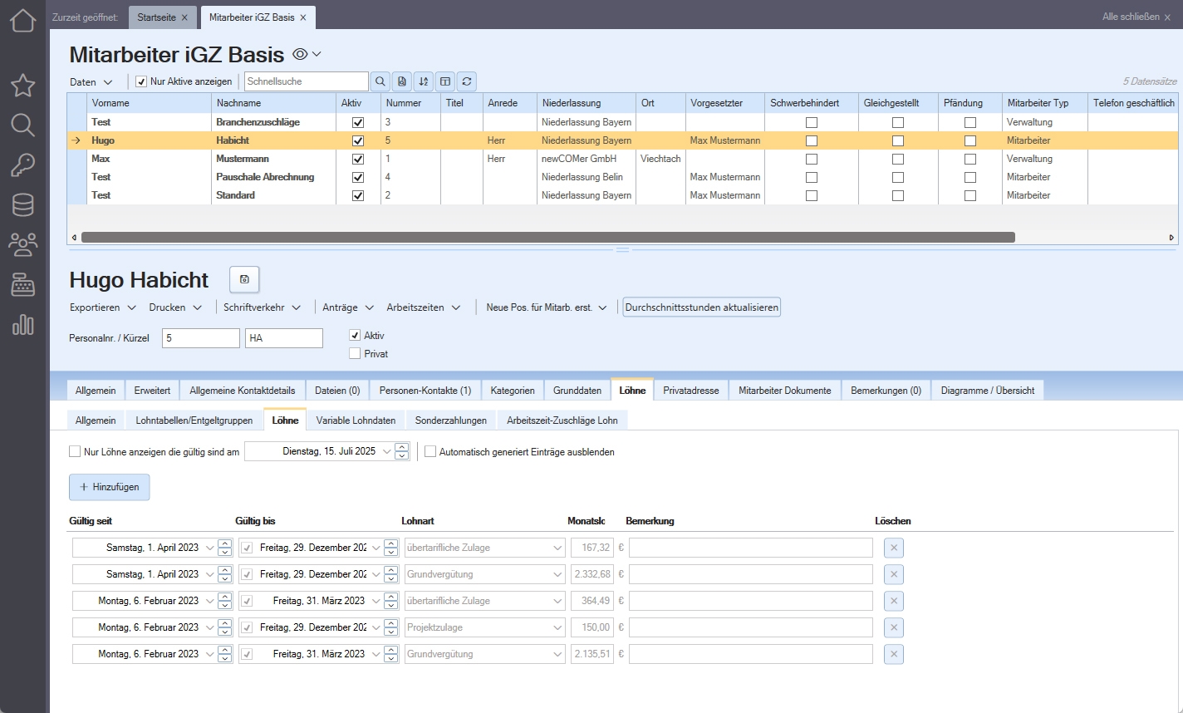
Task: Click the horizontal scrollbar of employee table
Action: 548,238
